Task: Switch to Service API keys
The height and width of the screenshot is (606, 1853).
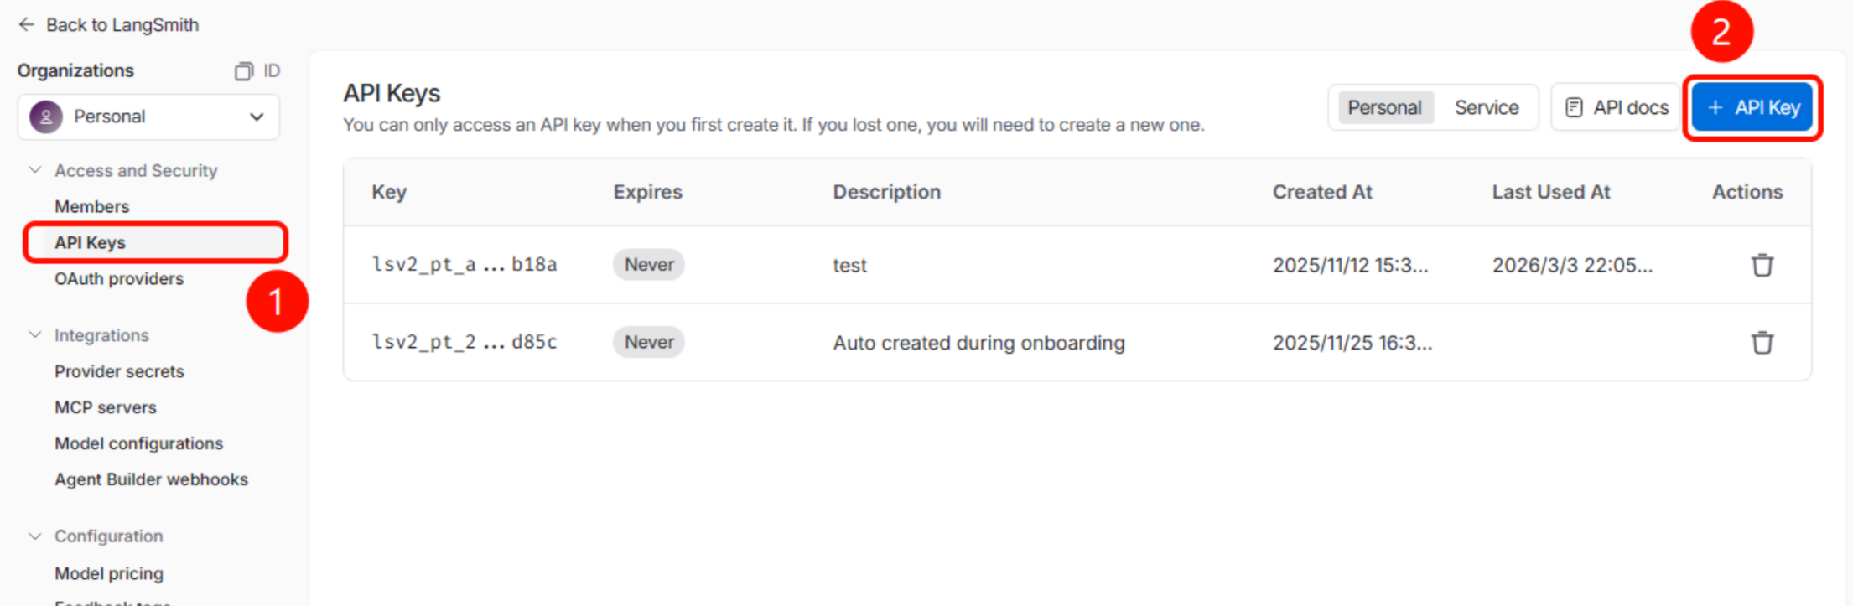Action: tap(1486, 107)
